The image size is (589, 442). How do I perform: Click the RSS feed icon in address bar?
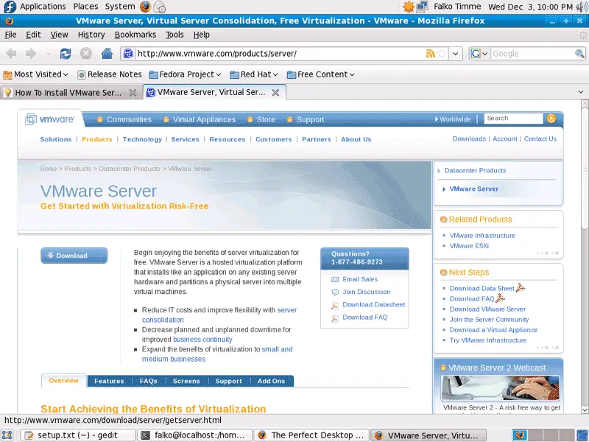pos(430,54)
